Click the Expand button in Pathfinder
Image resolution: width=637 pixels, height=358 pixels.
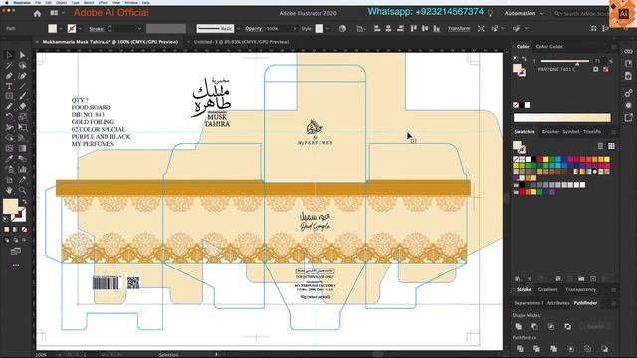pyautogui.click(x=595, y=327)
